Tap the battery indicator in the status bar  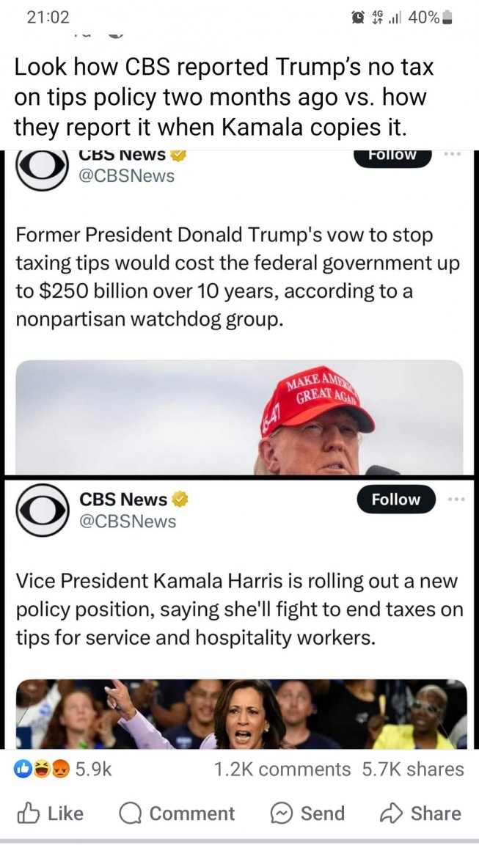(x=448, y=18)
